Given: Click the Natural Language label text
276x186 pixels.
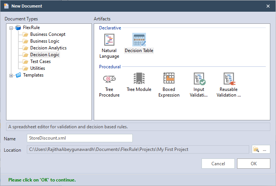Looking at the screenshot, I should pyautogui.click(x=109, y=54).
